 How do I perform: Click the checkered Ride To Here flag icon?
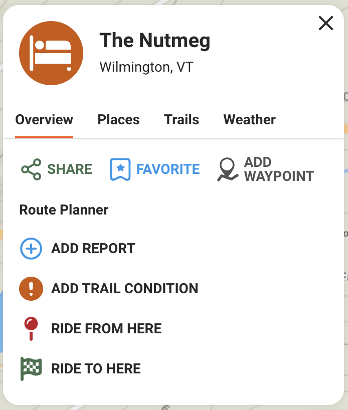pyautogui.click(x=30, y=368)
